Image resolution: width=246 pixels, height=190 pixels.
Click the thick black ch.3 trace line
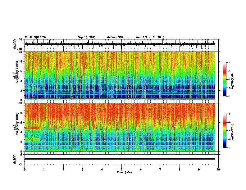click(120, 159)
